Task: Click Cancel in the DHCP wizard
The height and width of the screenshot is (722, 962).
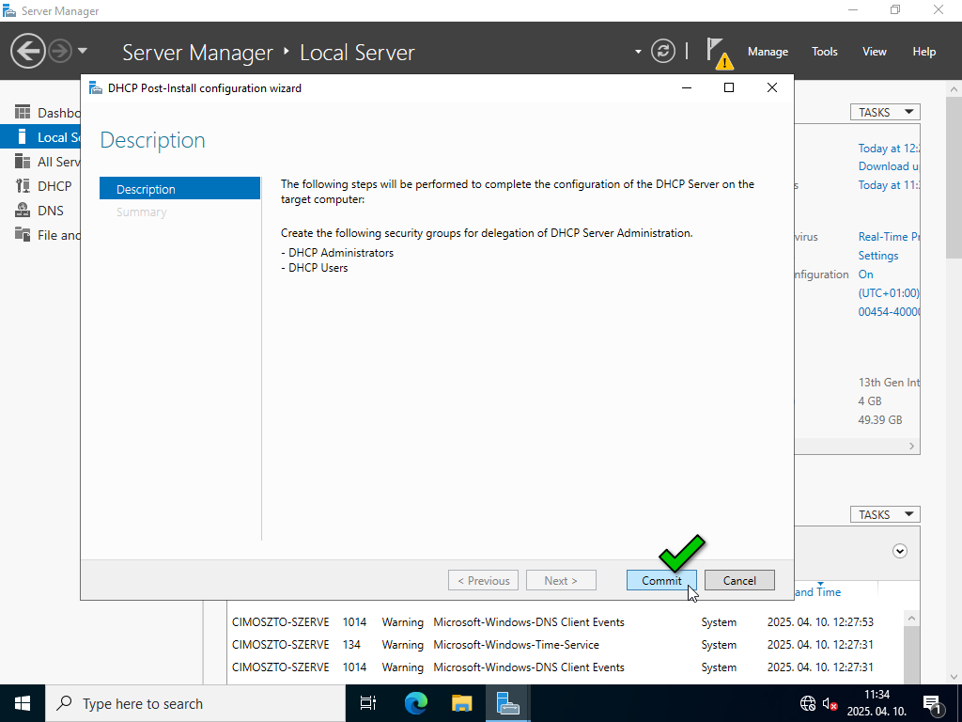Action: tap(739, 580)
